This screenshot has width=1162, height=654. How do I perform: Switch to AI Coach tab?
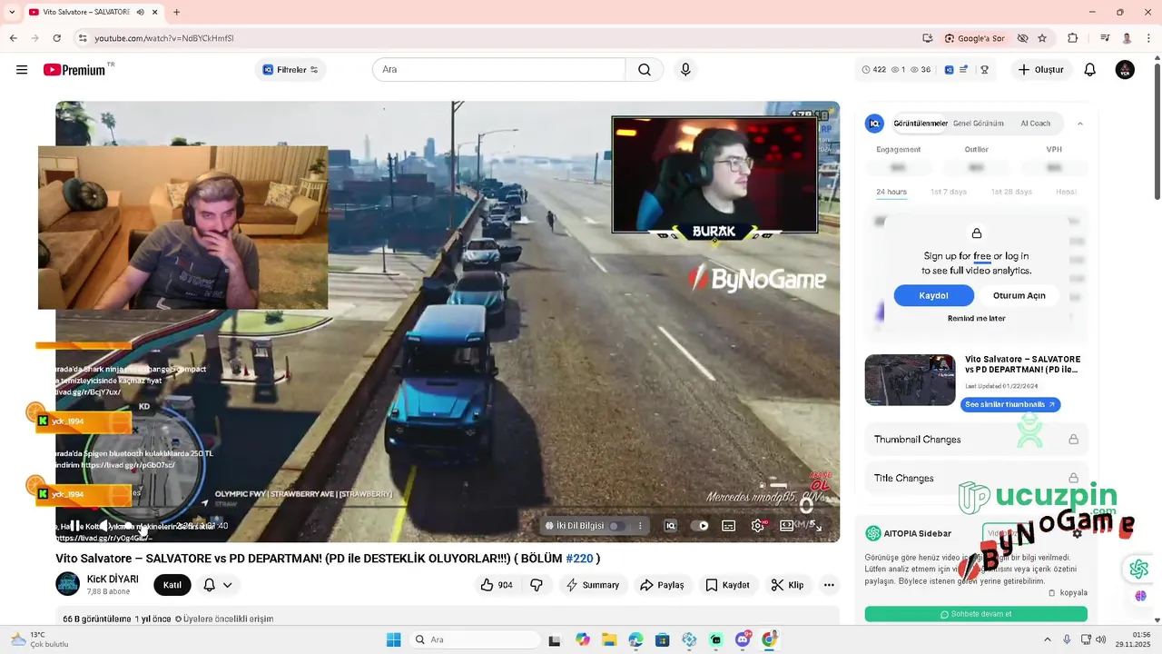point(1035,124)
